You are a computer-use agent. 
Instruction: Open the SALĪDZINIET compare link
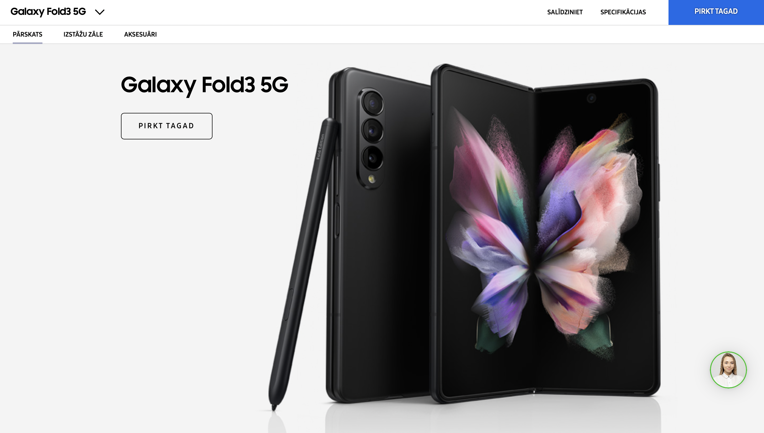[565, 12]
